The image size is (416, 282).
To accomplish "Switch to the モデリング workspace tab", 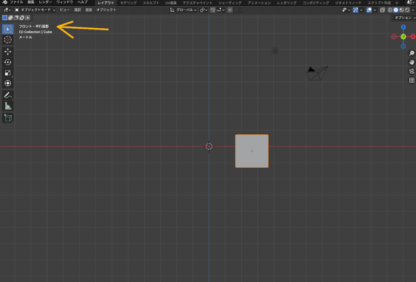I will pyautogui.click(x=128, y=3).
